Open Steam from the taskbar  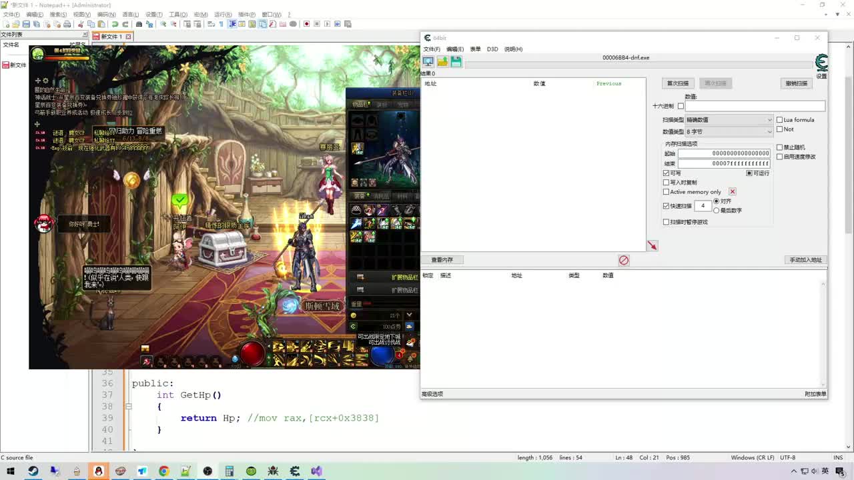coord(33,471)
